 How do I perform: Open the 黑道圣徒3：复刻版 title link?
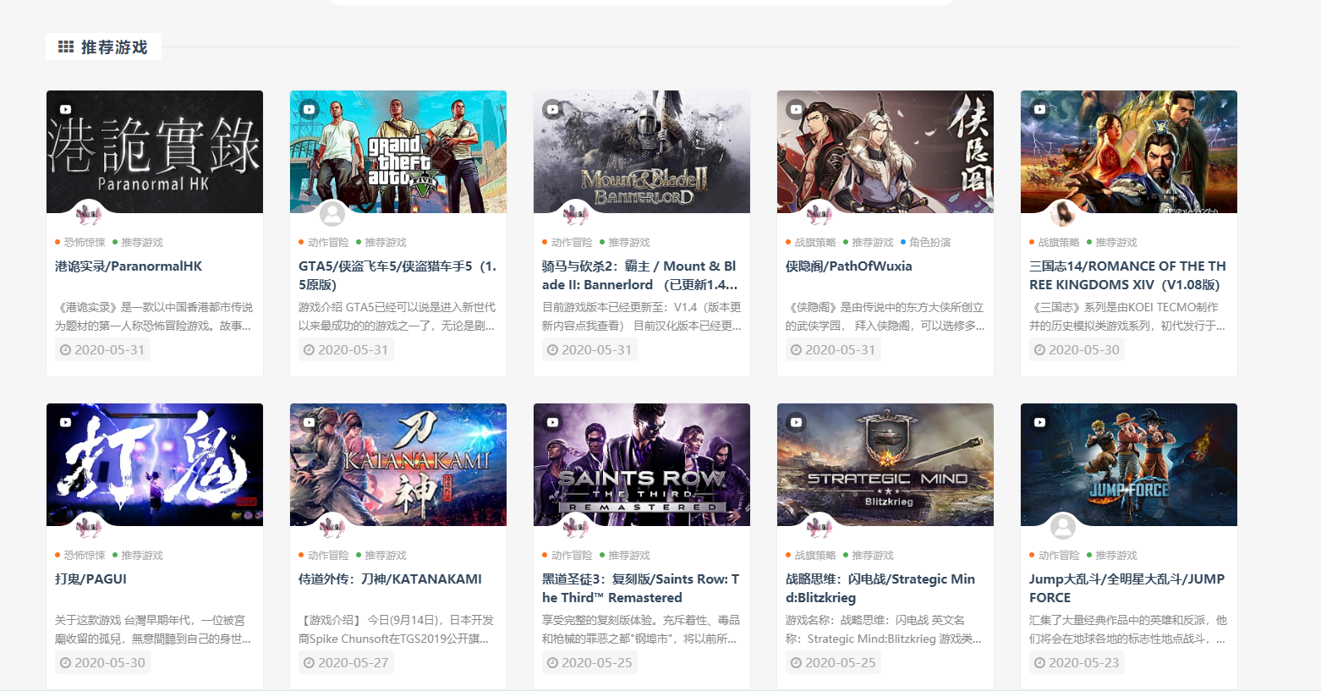point(641,589)
